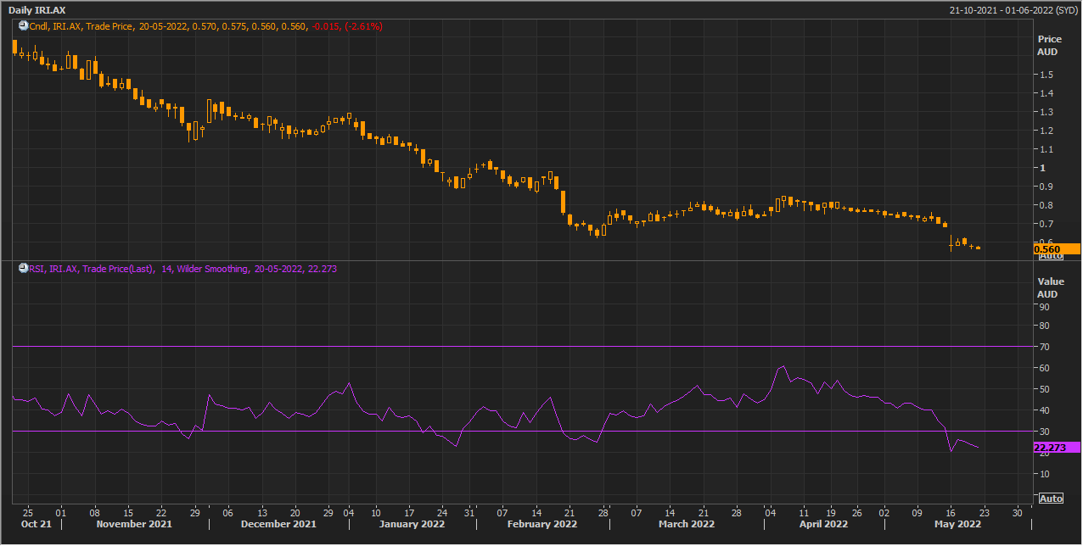Click the orange 0.560 last price tag
Viewport: 1083px width, 546px height.
pos(1057,249)
